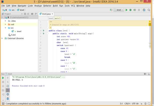Hide the Run tool window

(149, 74)
